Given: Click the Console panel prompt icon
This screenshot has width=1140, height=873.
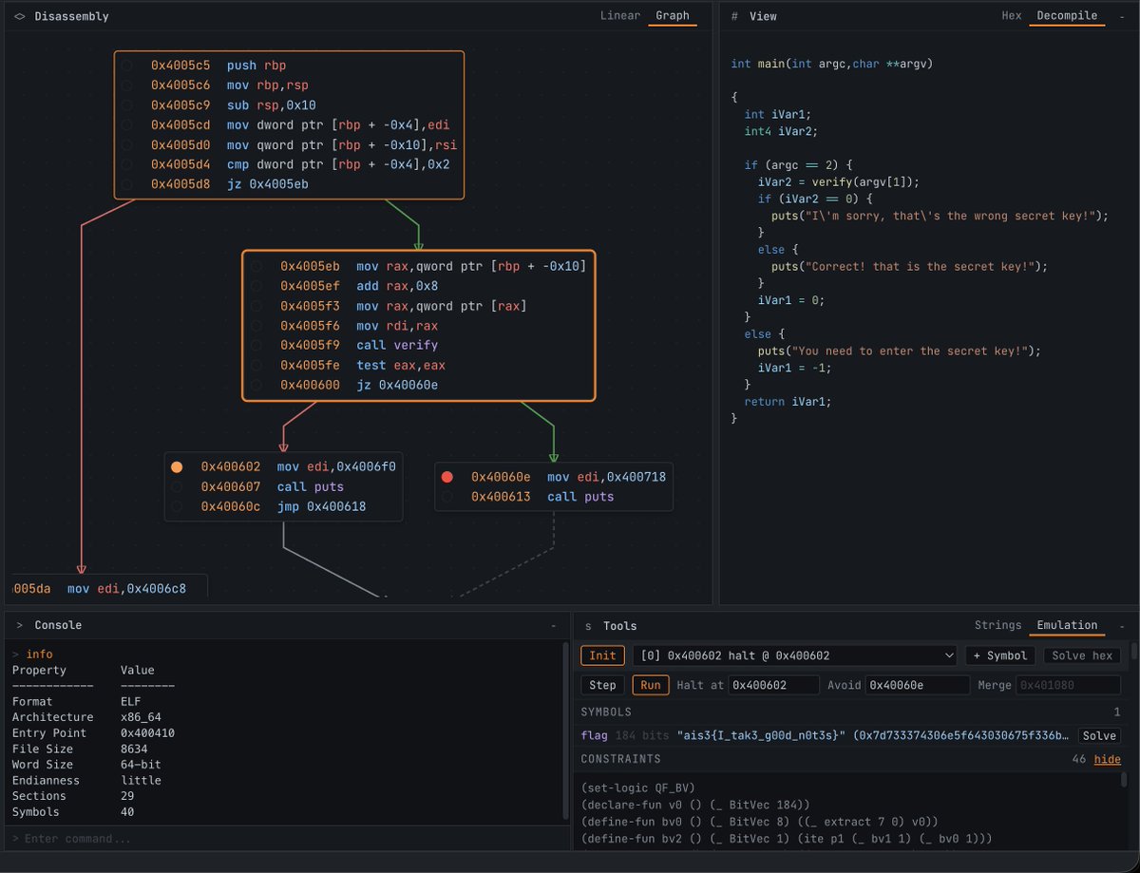Looking at the screenshot, I should tap(19, 625).
